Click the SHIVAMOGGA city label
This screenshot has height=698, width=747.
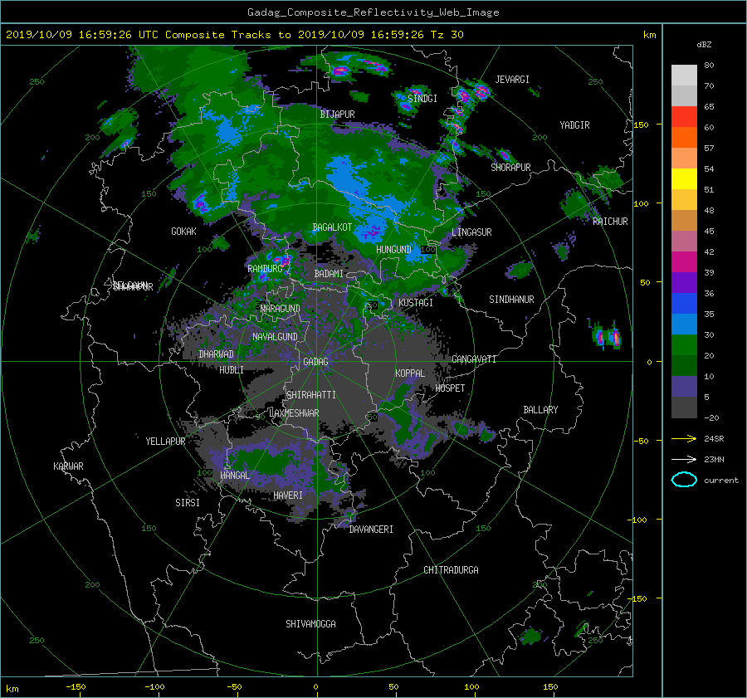coord(310,624)
